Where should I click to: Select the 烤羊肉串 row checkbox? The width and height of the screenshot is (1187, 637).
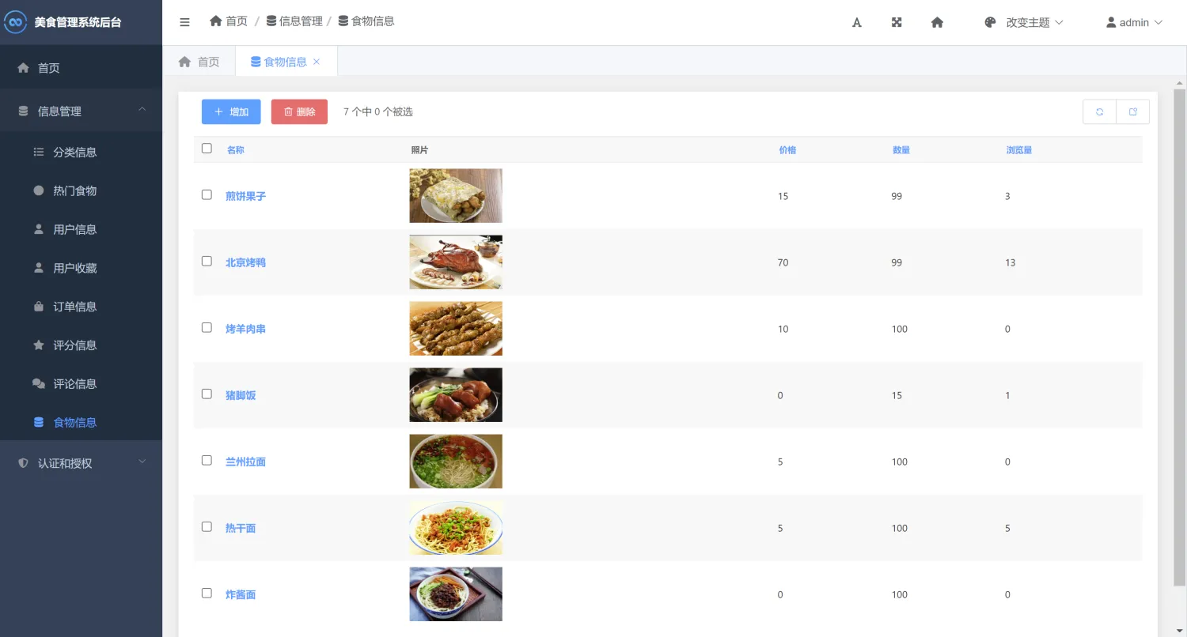point(207,327)
